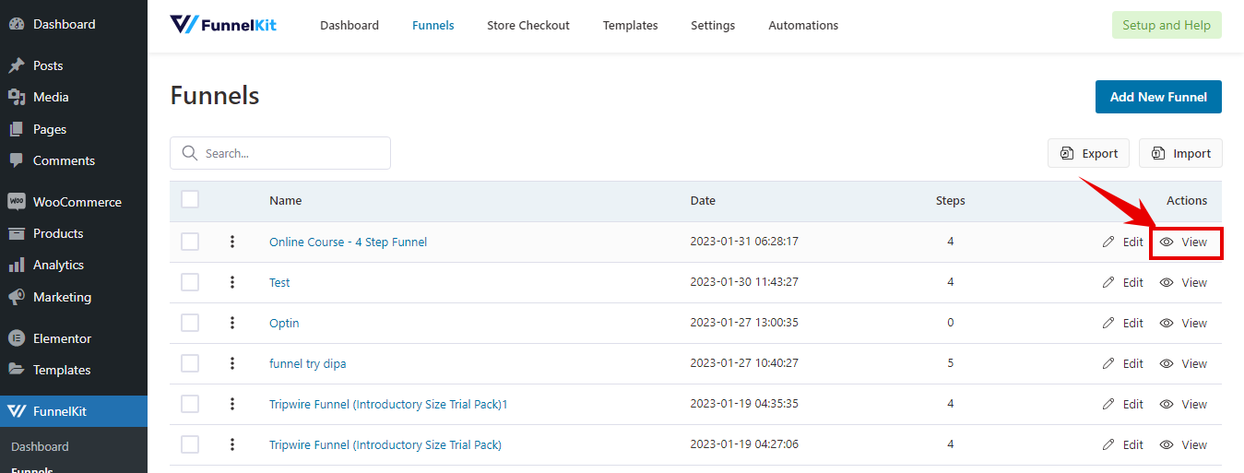Open the Settings tab in top nav
Viewport: 1244px width, 473px height.
tap(713, 26)
